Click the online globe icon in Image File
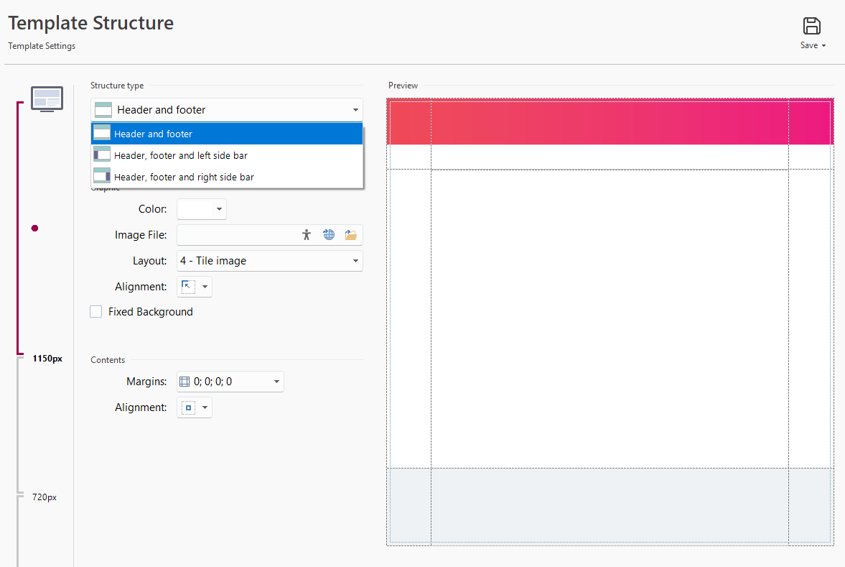This screenshot has width=845, height=567. pyautogui.click(x=329, y=235)
